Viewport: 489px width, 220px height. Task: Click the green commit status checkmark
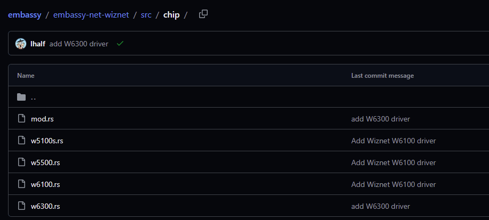pos(120,44)
